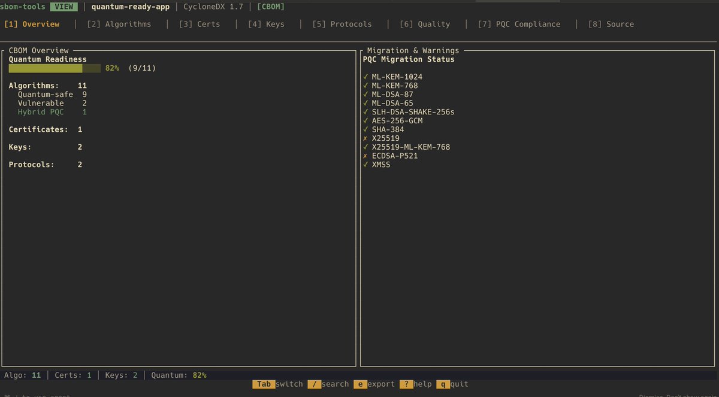Click the Protocols: 2 summary line

(46, 165)
